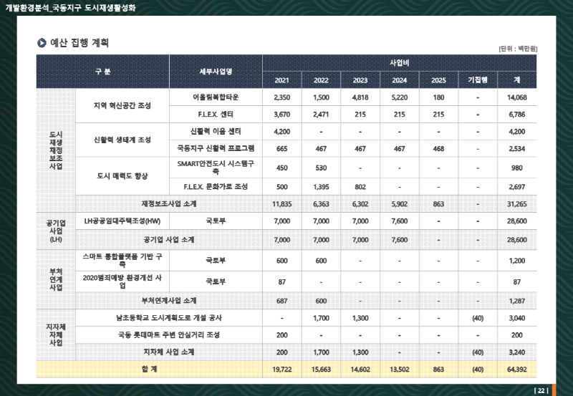Click the 2023 year column header
The image size is (573, 396).
coord(360,79)
